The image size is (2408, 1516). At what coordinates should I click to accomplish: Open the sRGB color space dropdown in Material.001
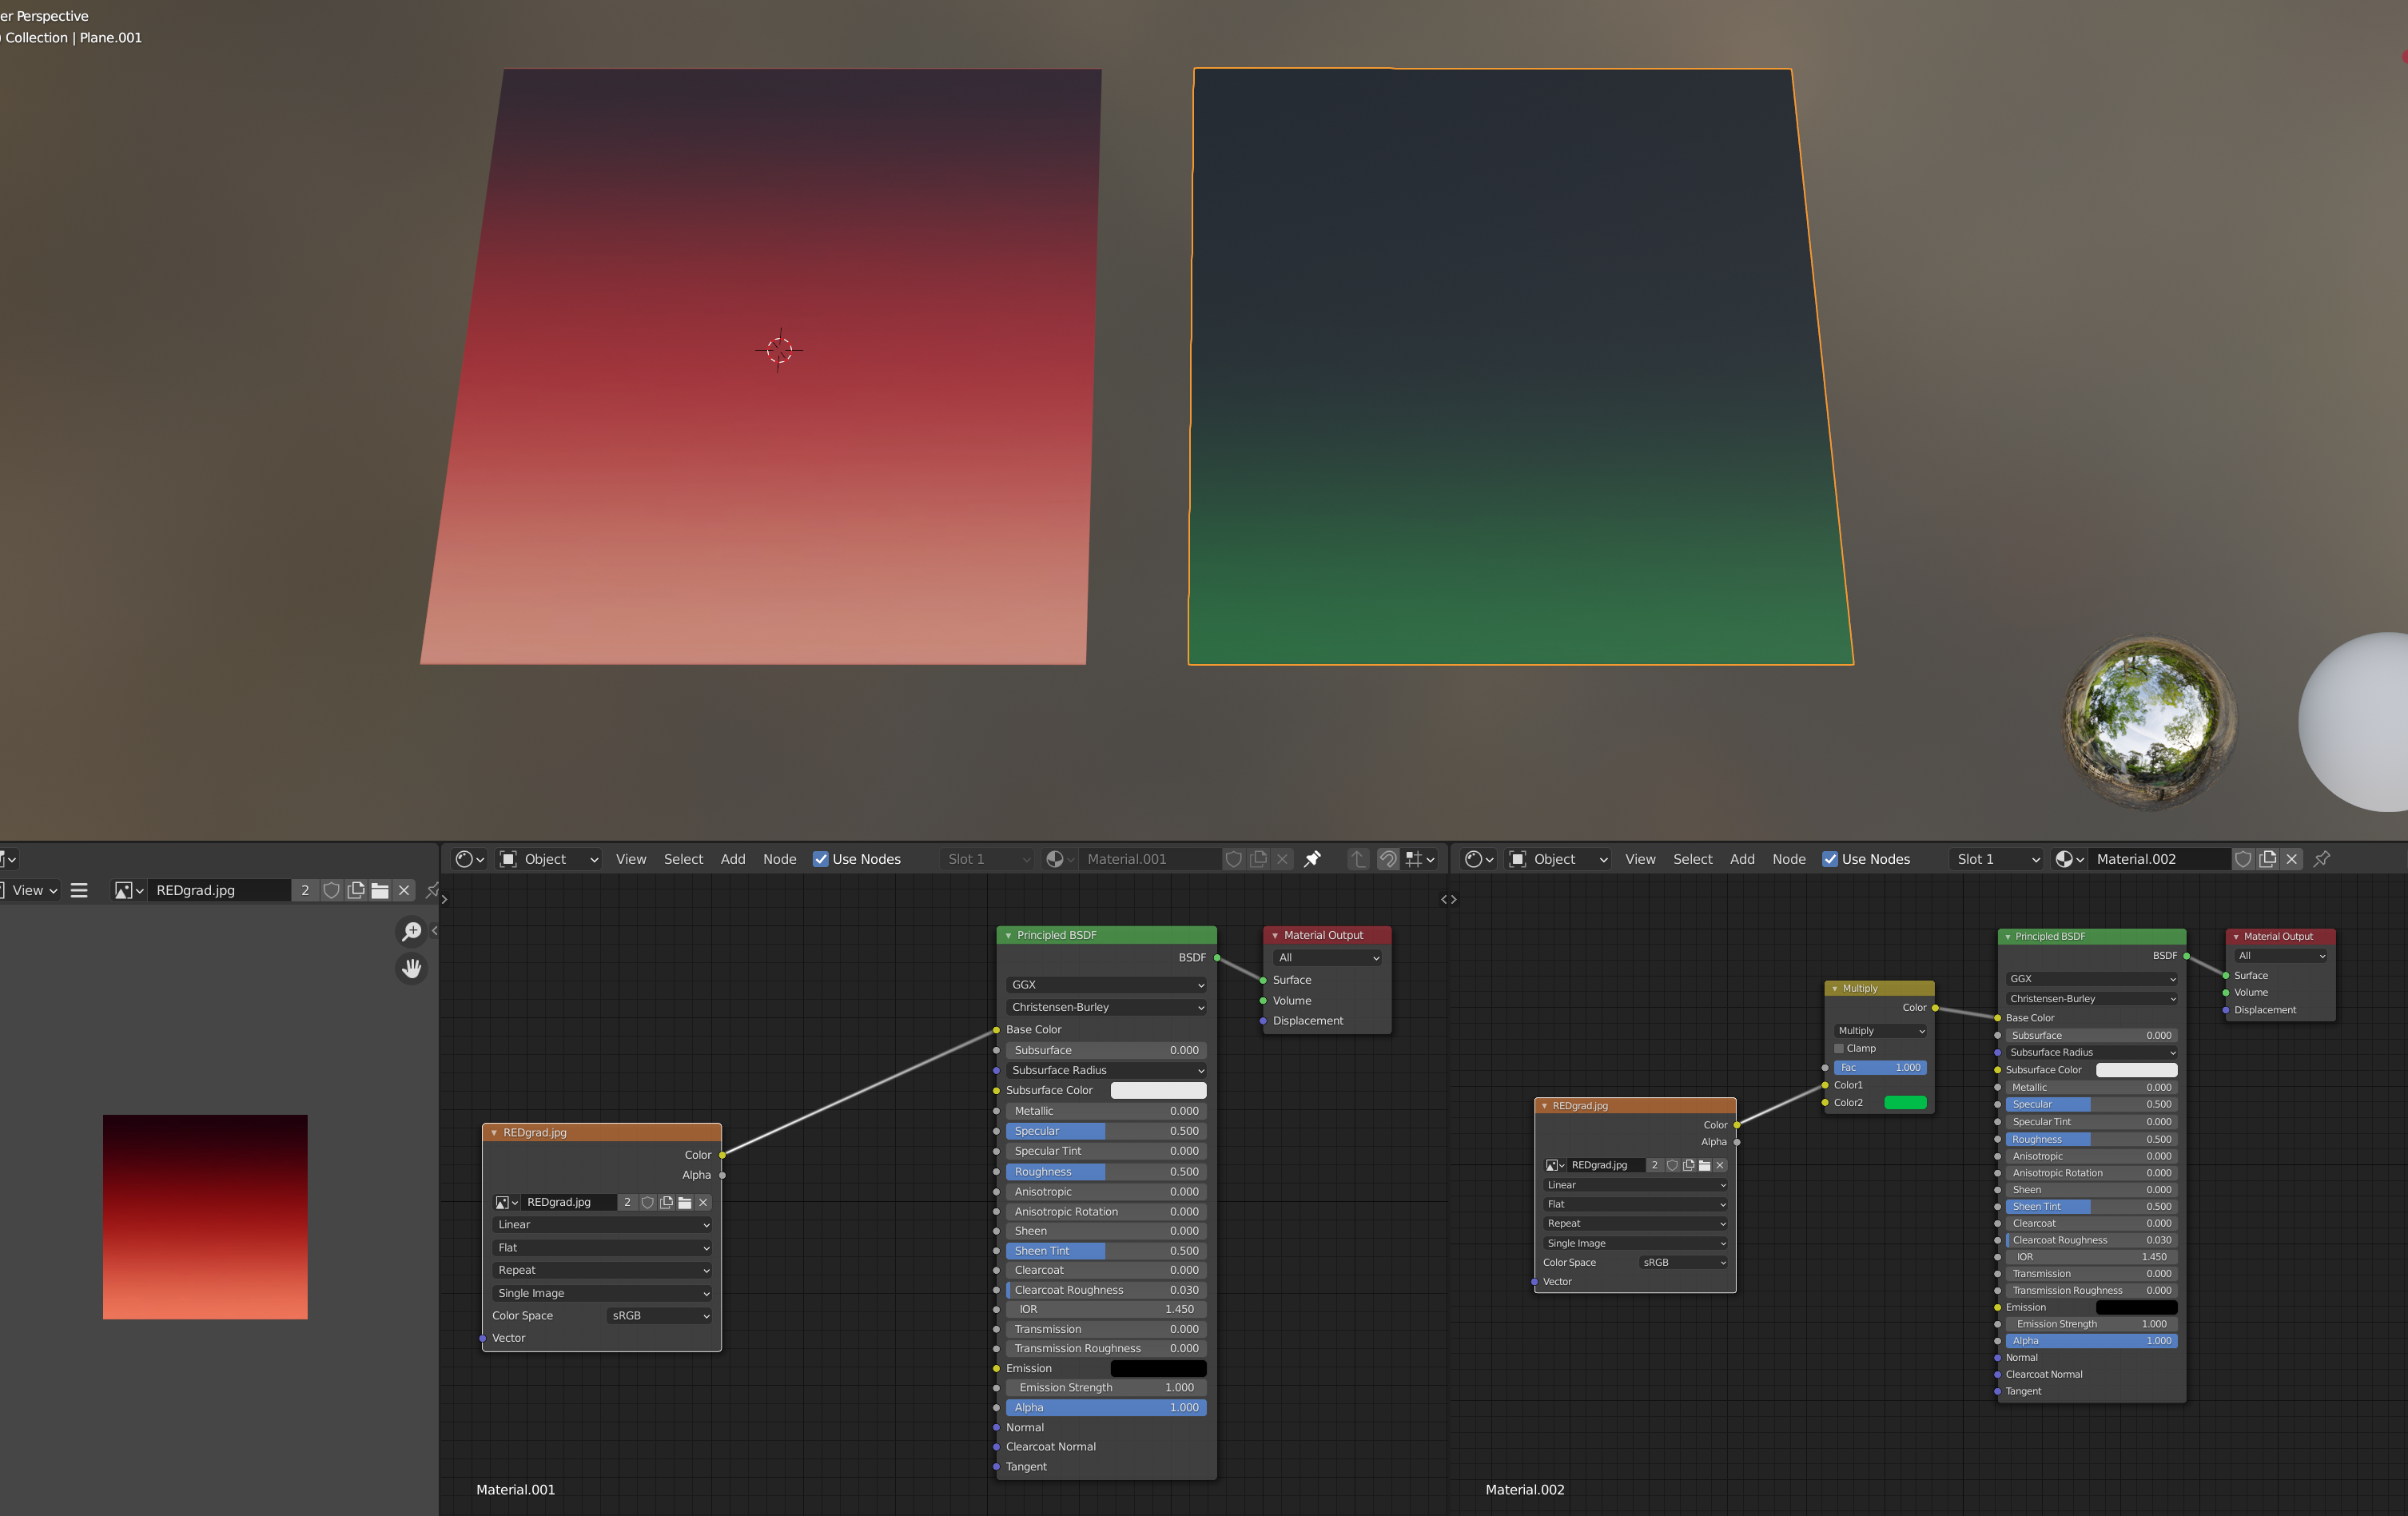click(x=660, y=1315)
